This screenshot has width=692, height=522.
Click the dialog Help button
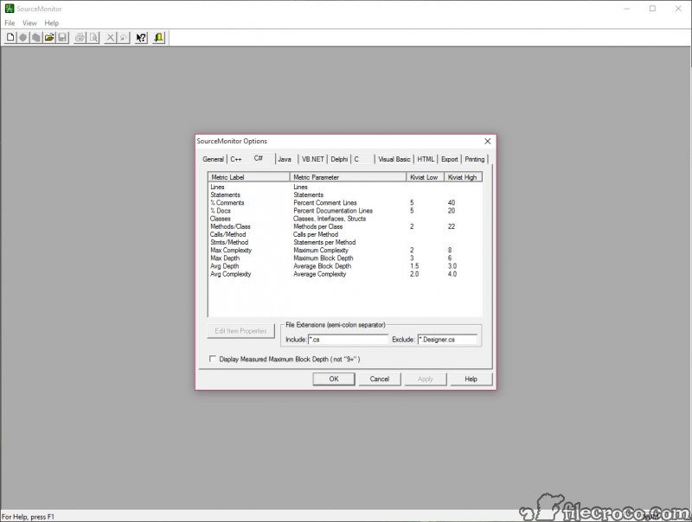(471, 379)
